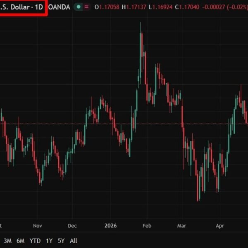Switch chart range to 6M
The height and width of the screenshot is (248, 248).
[x=21, y=241]
